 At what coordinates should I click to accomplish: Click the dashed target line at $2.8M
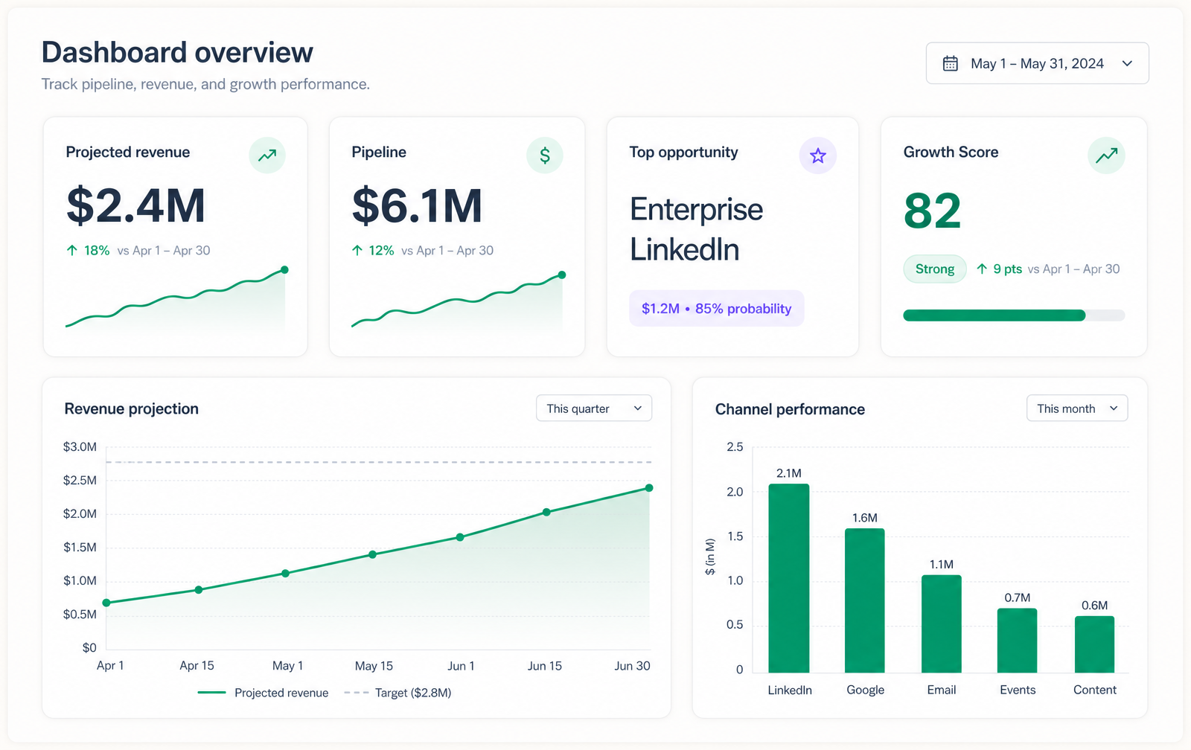click(x=379, y=462)
